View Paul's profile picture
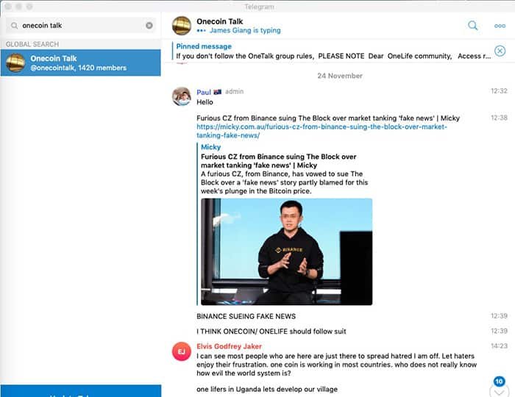The height and width of the screenshot is (397, 515). pos(182,96)
